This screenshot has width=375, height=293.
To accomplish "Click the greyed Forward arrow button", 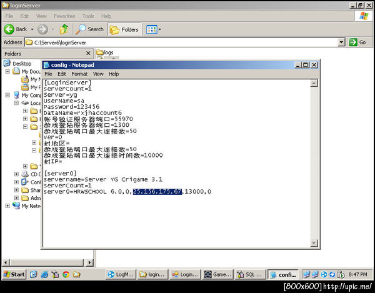I will (42, 29).
